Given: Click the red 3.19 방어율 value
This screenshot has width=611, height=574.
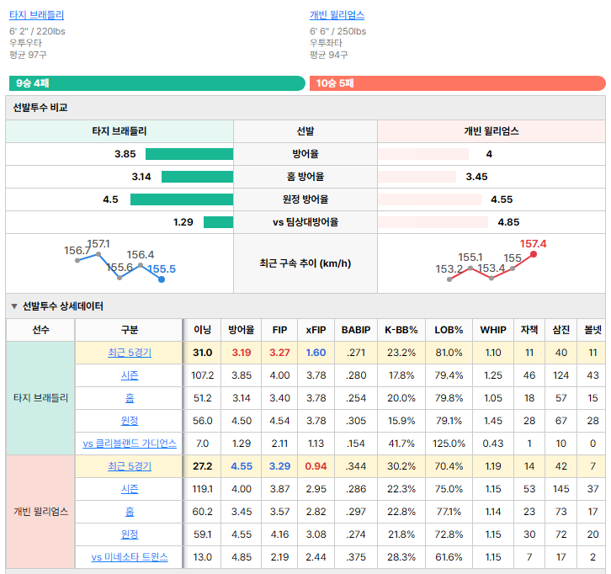Looking at the screenshot, I should tap(242, 353).
